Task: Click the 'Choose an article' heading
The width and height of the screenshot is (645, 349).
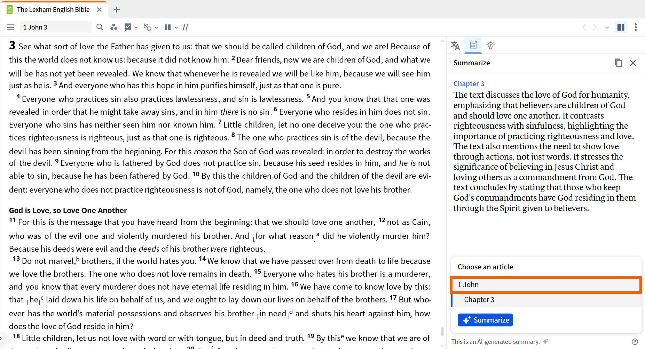Action: click(x=485, y=267)
